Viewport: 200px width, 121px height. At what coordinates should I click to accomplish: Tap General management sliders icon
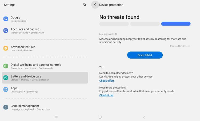click(x=6, y=107)
